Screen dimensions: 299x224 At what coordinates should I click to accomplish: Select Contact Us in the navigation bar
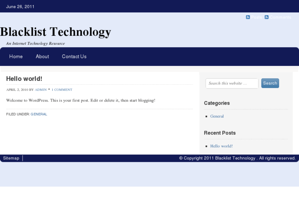pos(74,57)
